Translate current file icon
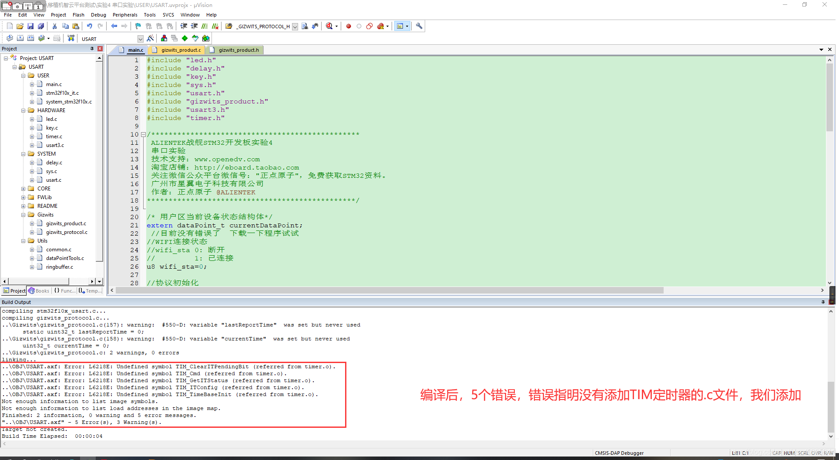The image size is (839, 460). click(x=10, y=38)
